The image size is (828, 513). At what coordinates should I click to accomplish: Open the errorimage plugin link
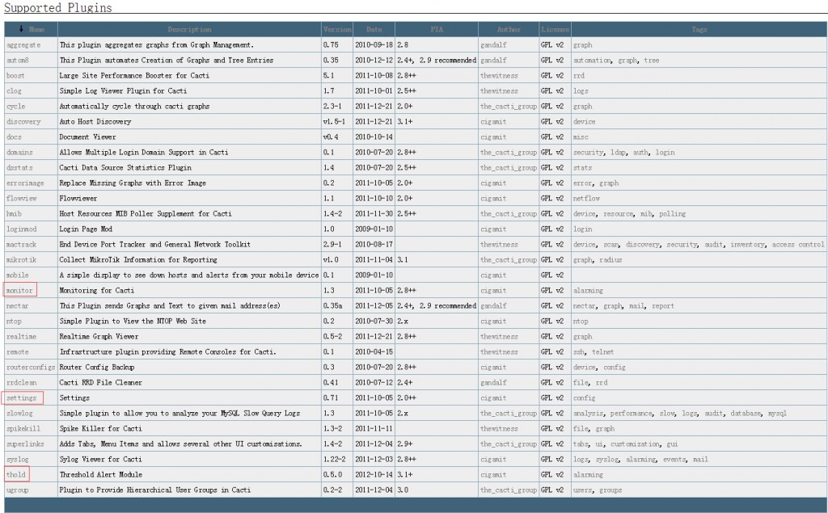click(x=25, y=183)
